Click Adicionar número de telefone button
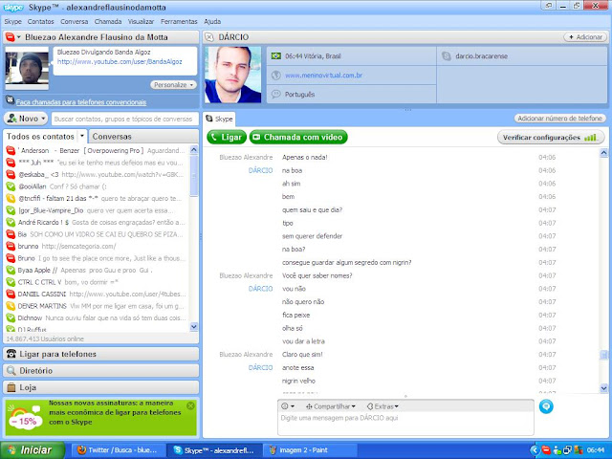Screen dimensions: 612x459 (559, 119)
